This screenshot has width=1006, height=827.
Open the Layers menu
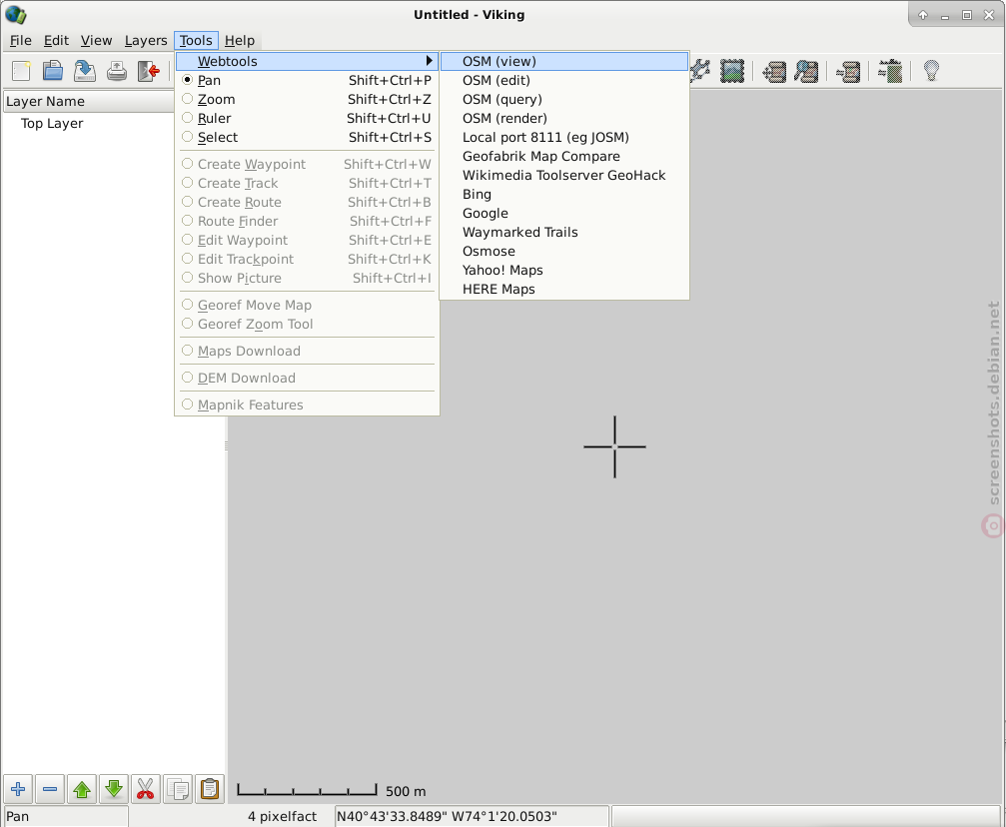click(146, 40)
